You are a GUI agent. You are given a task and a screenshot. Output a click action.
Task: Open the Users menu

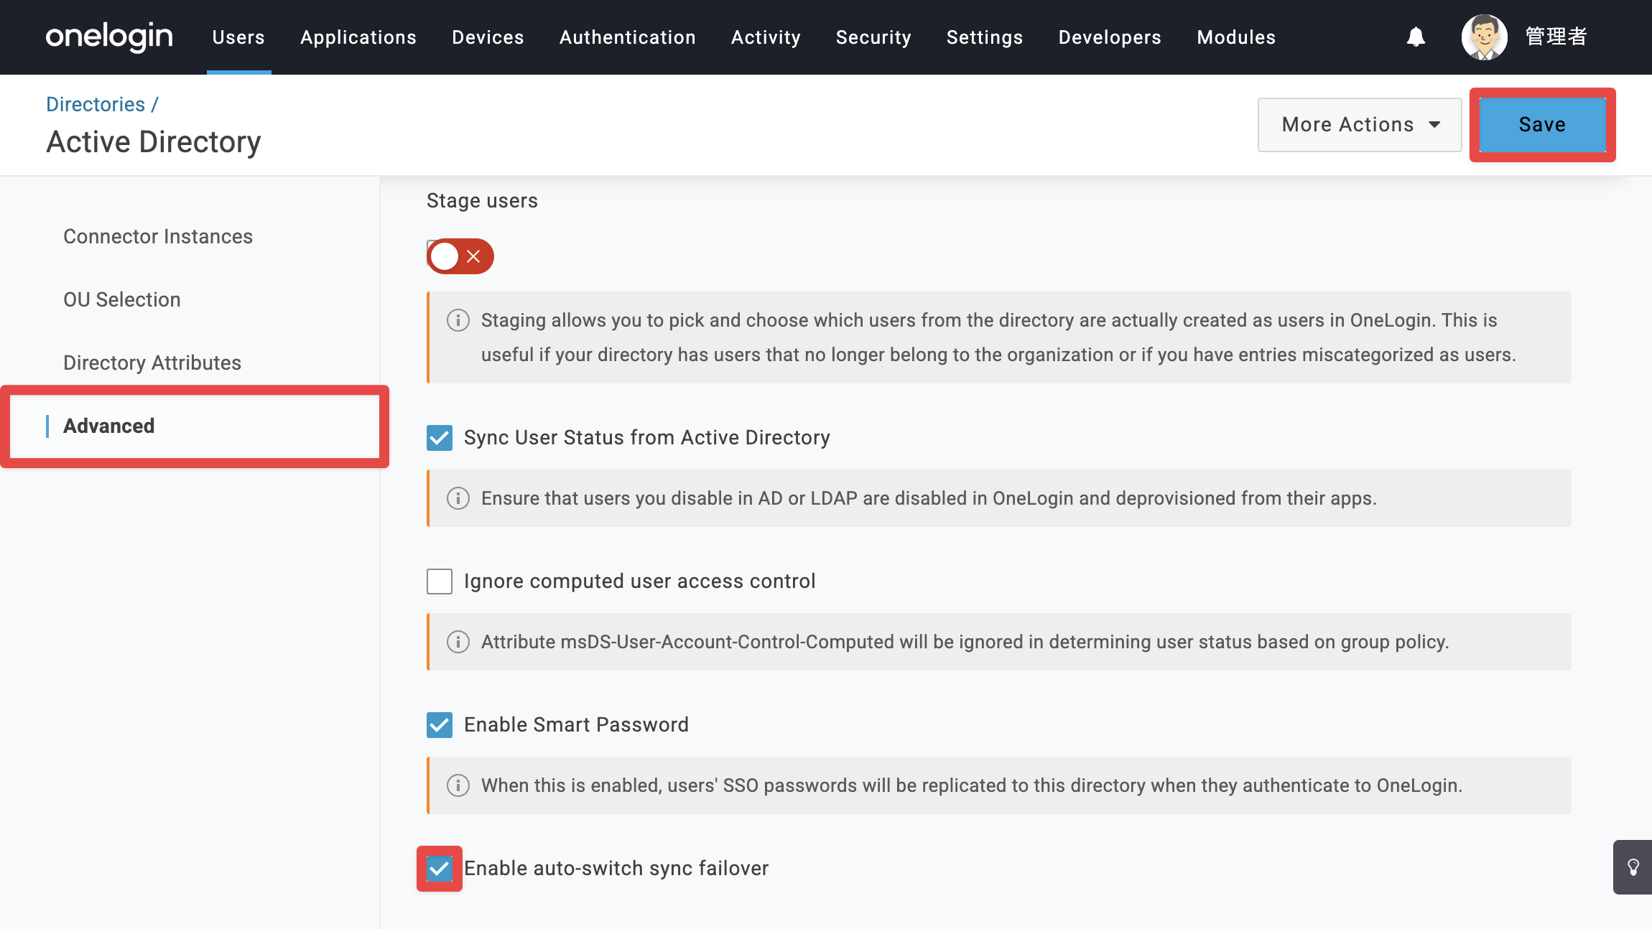(238, 37)
